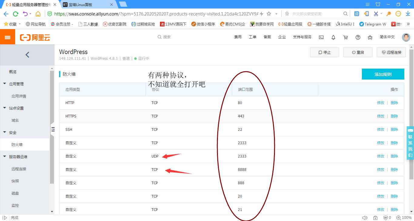Click the 停止 server button
This screenshot has width=414, height=221.
(x=325, y=52)
